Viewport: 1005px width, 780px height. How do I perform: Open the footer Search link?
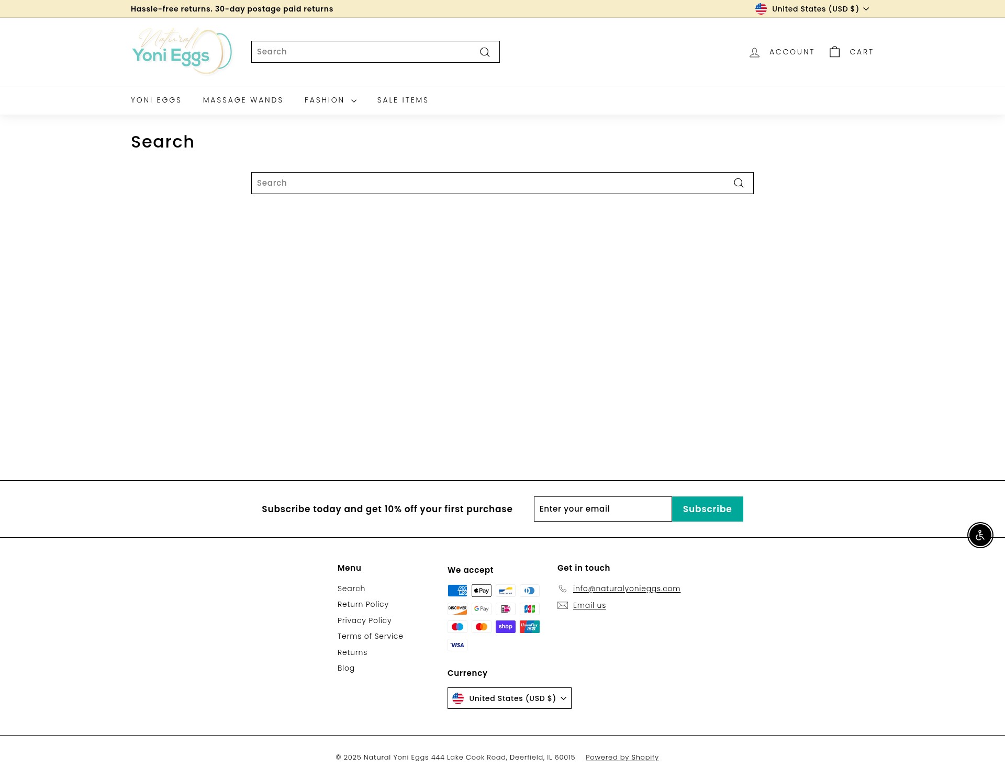click(351, 589)
